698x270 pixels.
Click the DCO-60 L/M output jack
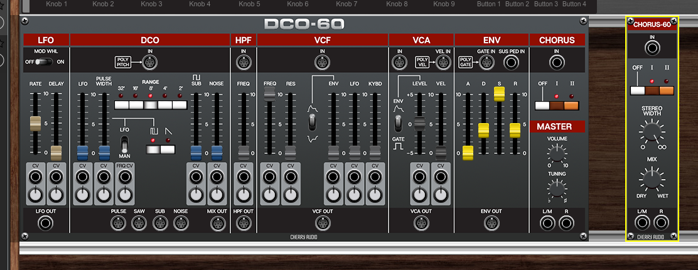click(547, 222)
